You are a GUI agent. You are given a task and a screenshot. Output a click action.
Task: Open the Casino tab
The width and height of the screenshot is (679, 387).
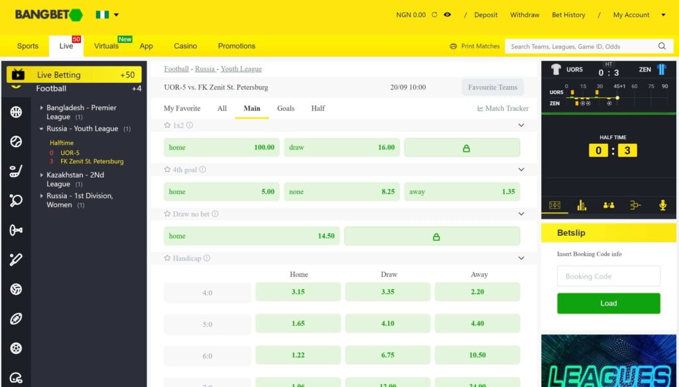pyautogui.click(x=186, y=46)
